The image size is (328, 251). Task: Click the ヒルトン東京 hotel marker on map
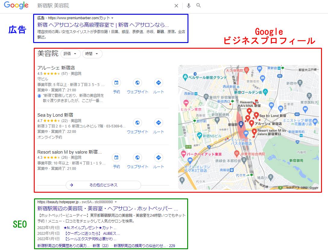186,103
